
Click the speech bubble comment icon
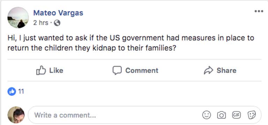(x=117, y=70)
